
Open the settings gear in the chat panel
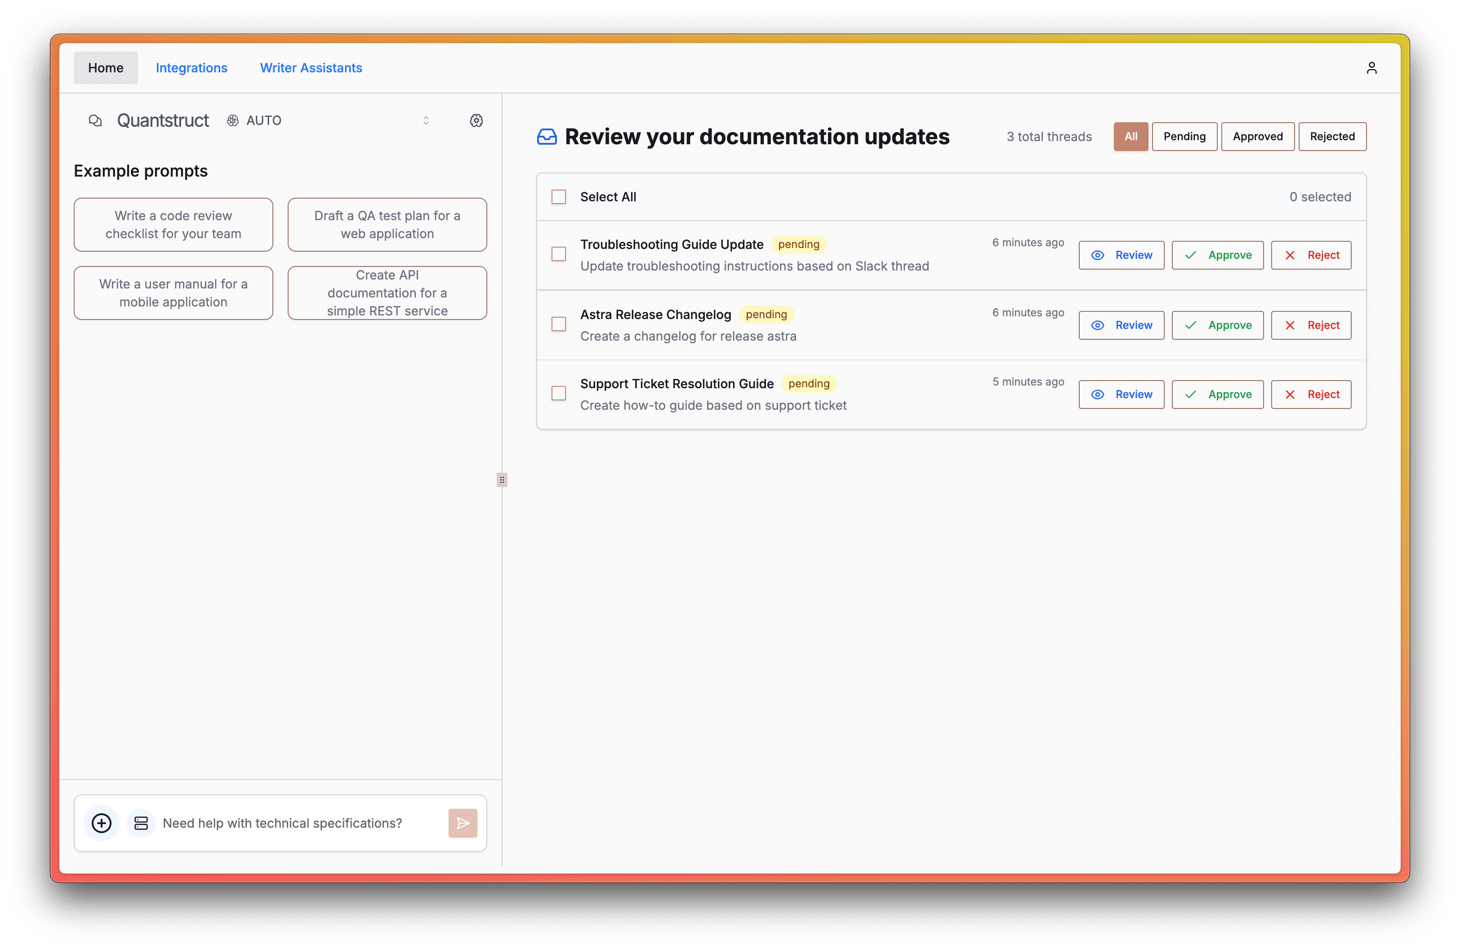476,120
